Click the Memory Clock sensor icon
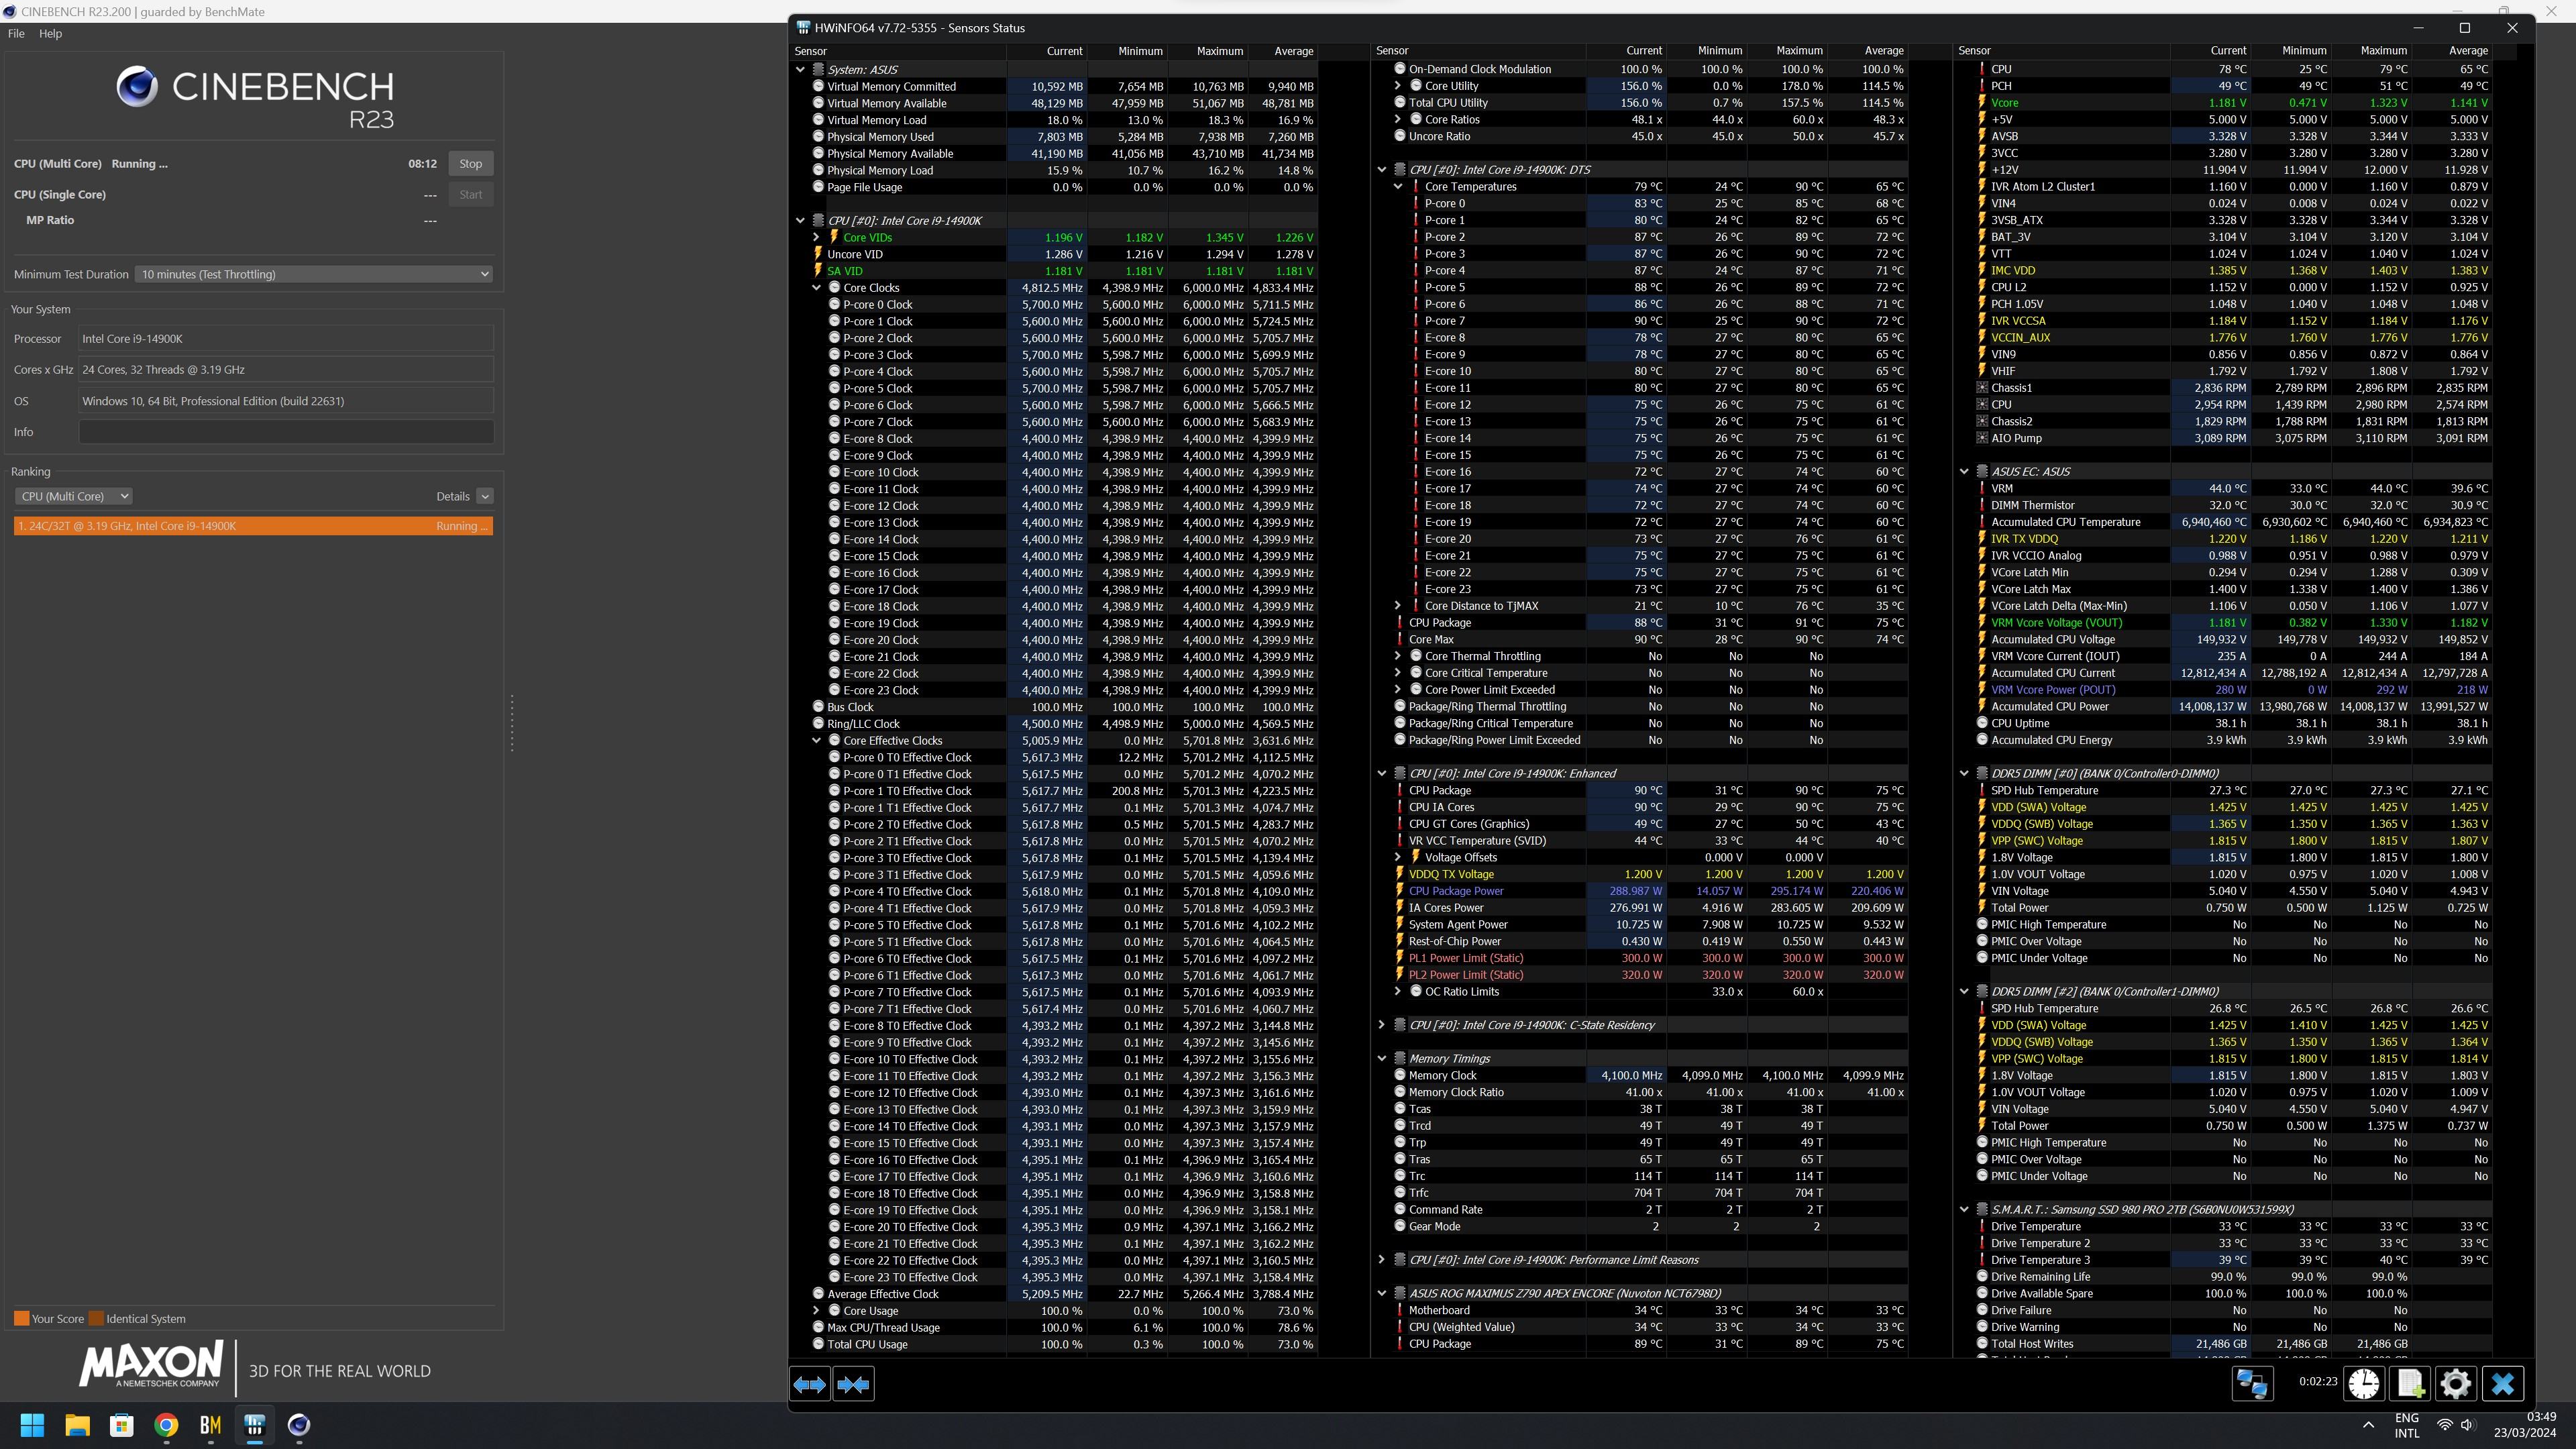This screenshot has height=1449, width=2576. [1400, 1075]
